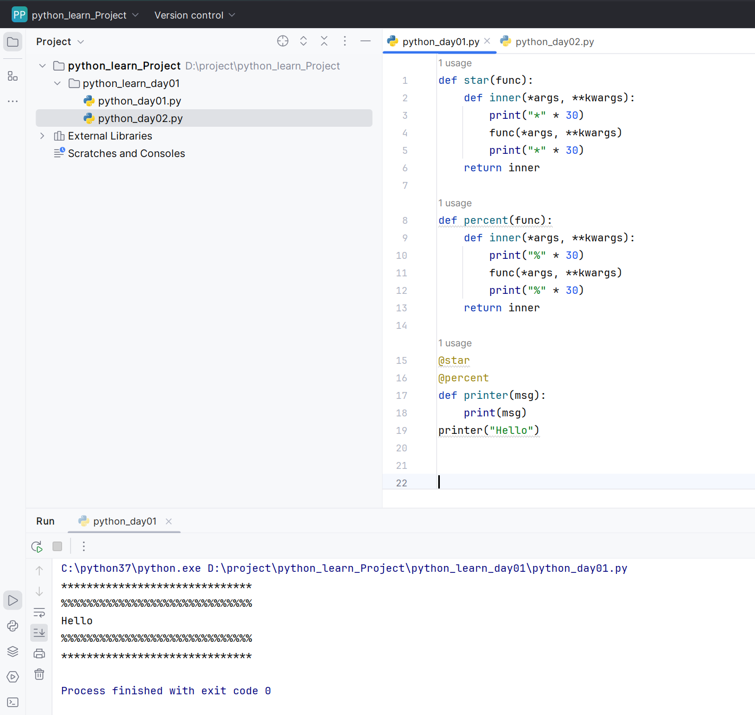Click the Up the Stack Trace arrow
The image size is (755, 715).
click(x=39, y=571)
